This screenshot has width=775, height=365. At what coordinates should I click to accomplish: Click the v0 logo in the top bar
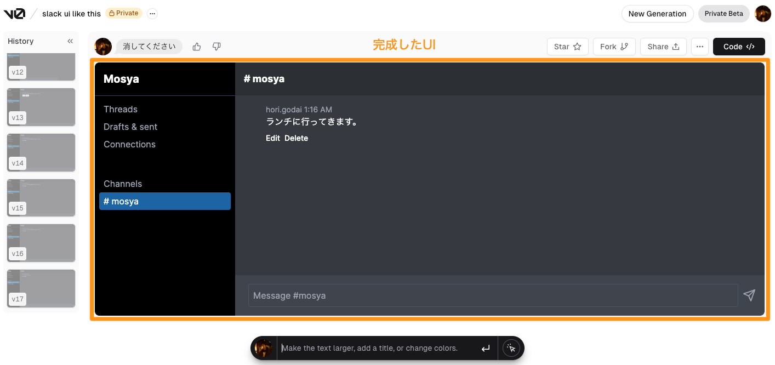(15, 13)
